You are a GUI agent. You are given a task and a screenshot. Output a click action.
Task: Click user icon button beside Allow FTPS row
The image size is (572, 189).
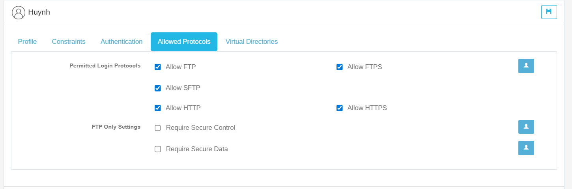coord(526,66)
